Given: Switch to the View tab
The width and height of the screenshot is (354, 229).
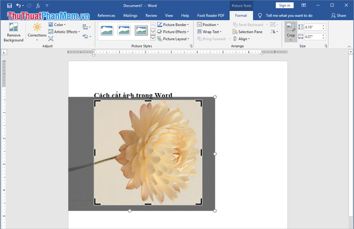Looking at the screenshot, I should point(169,16).
